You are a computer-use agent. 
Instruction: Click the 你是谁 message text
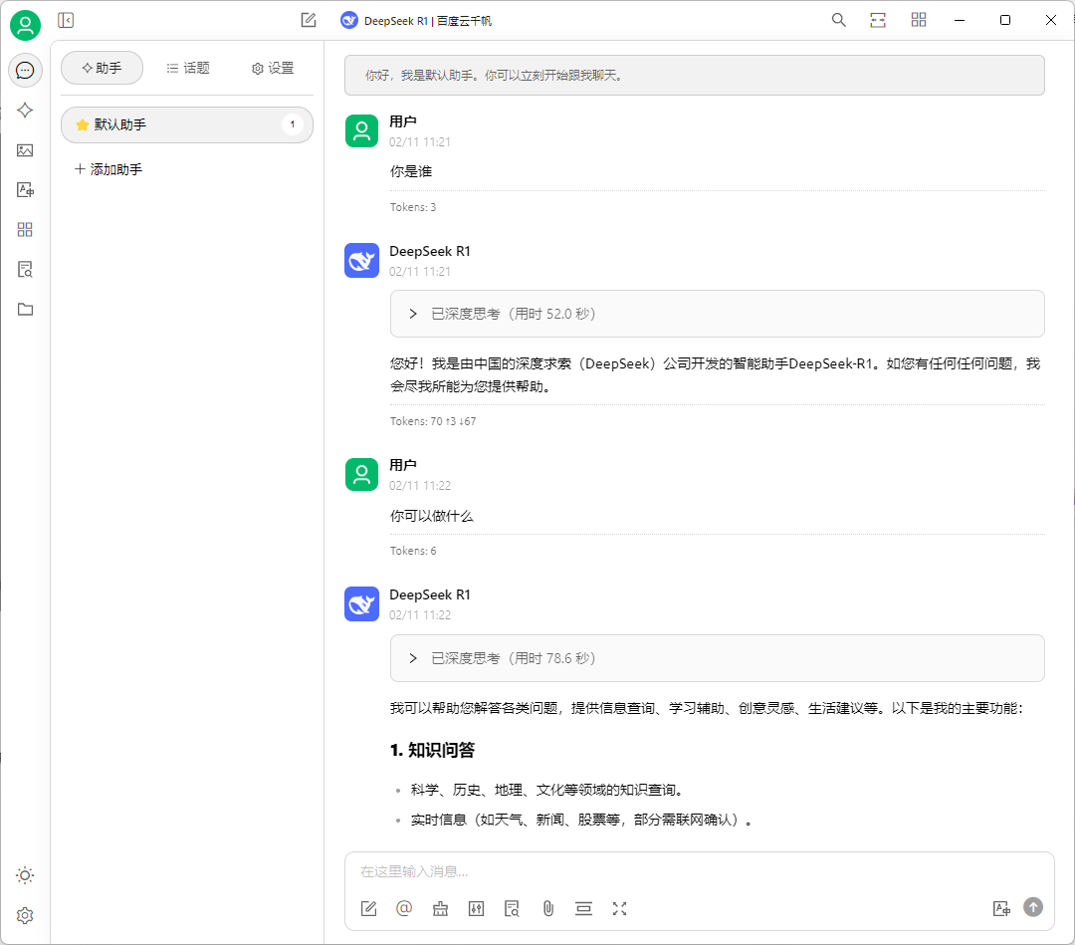coord(411,171)
